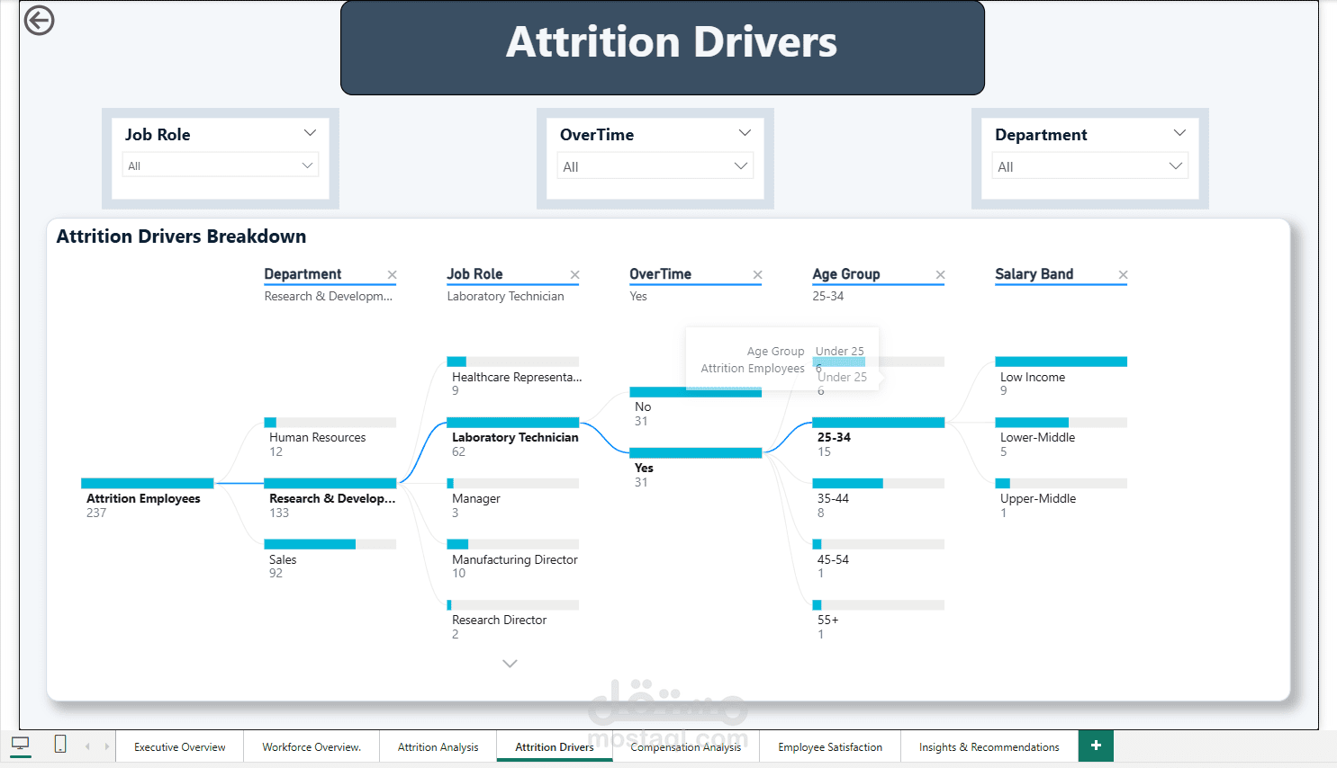Remove the OverTime level with its X
Image resolution: width=1337 pixels, height=768 pixels.
click(x=757, y=275)
